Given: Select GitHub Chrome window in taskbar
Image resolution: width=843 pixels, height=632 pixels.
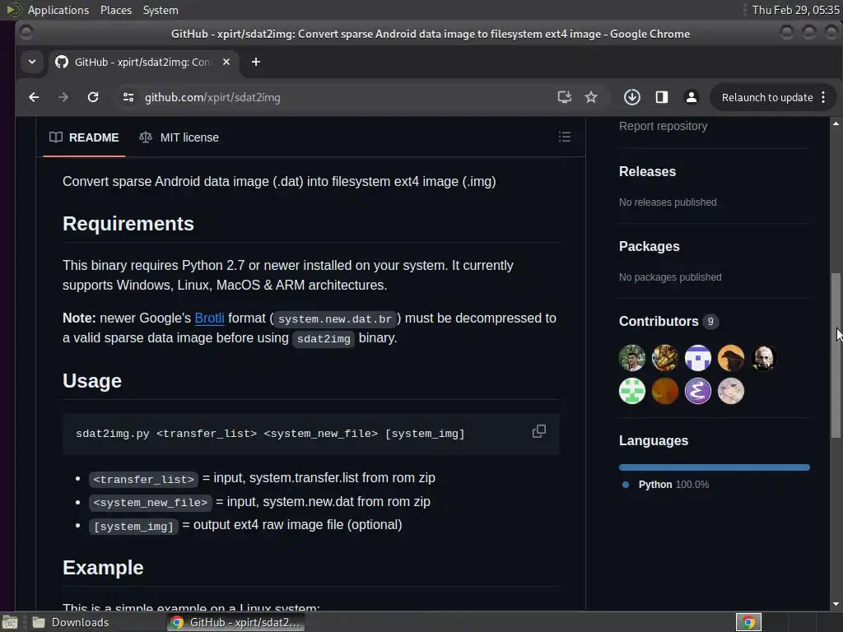Looking at the screenshot, I should coord(235,622).
